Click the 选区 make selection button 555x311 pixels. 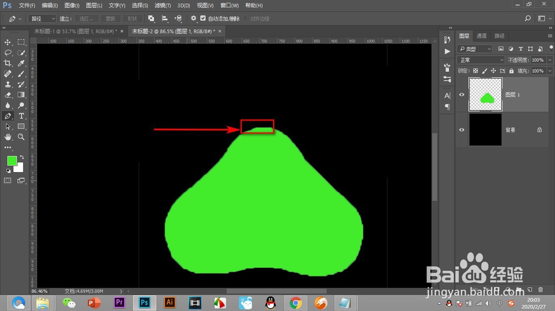86,19
